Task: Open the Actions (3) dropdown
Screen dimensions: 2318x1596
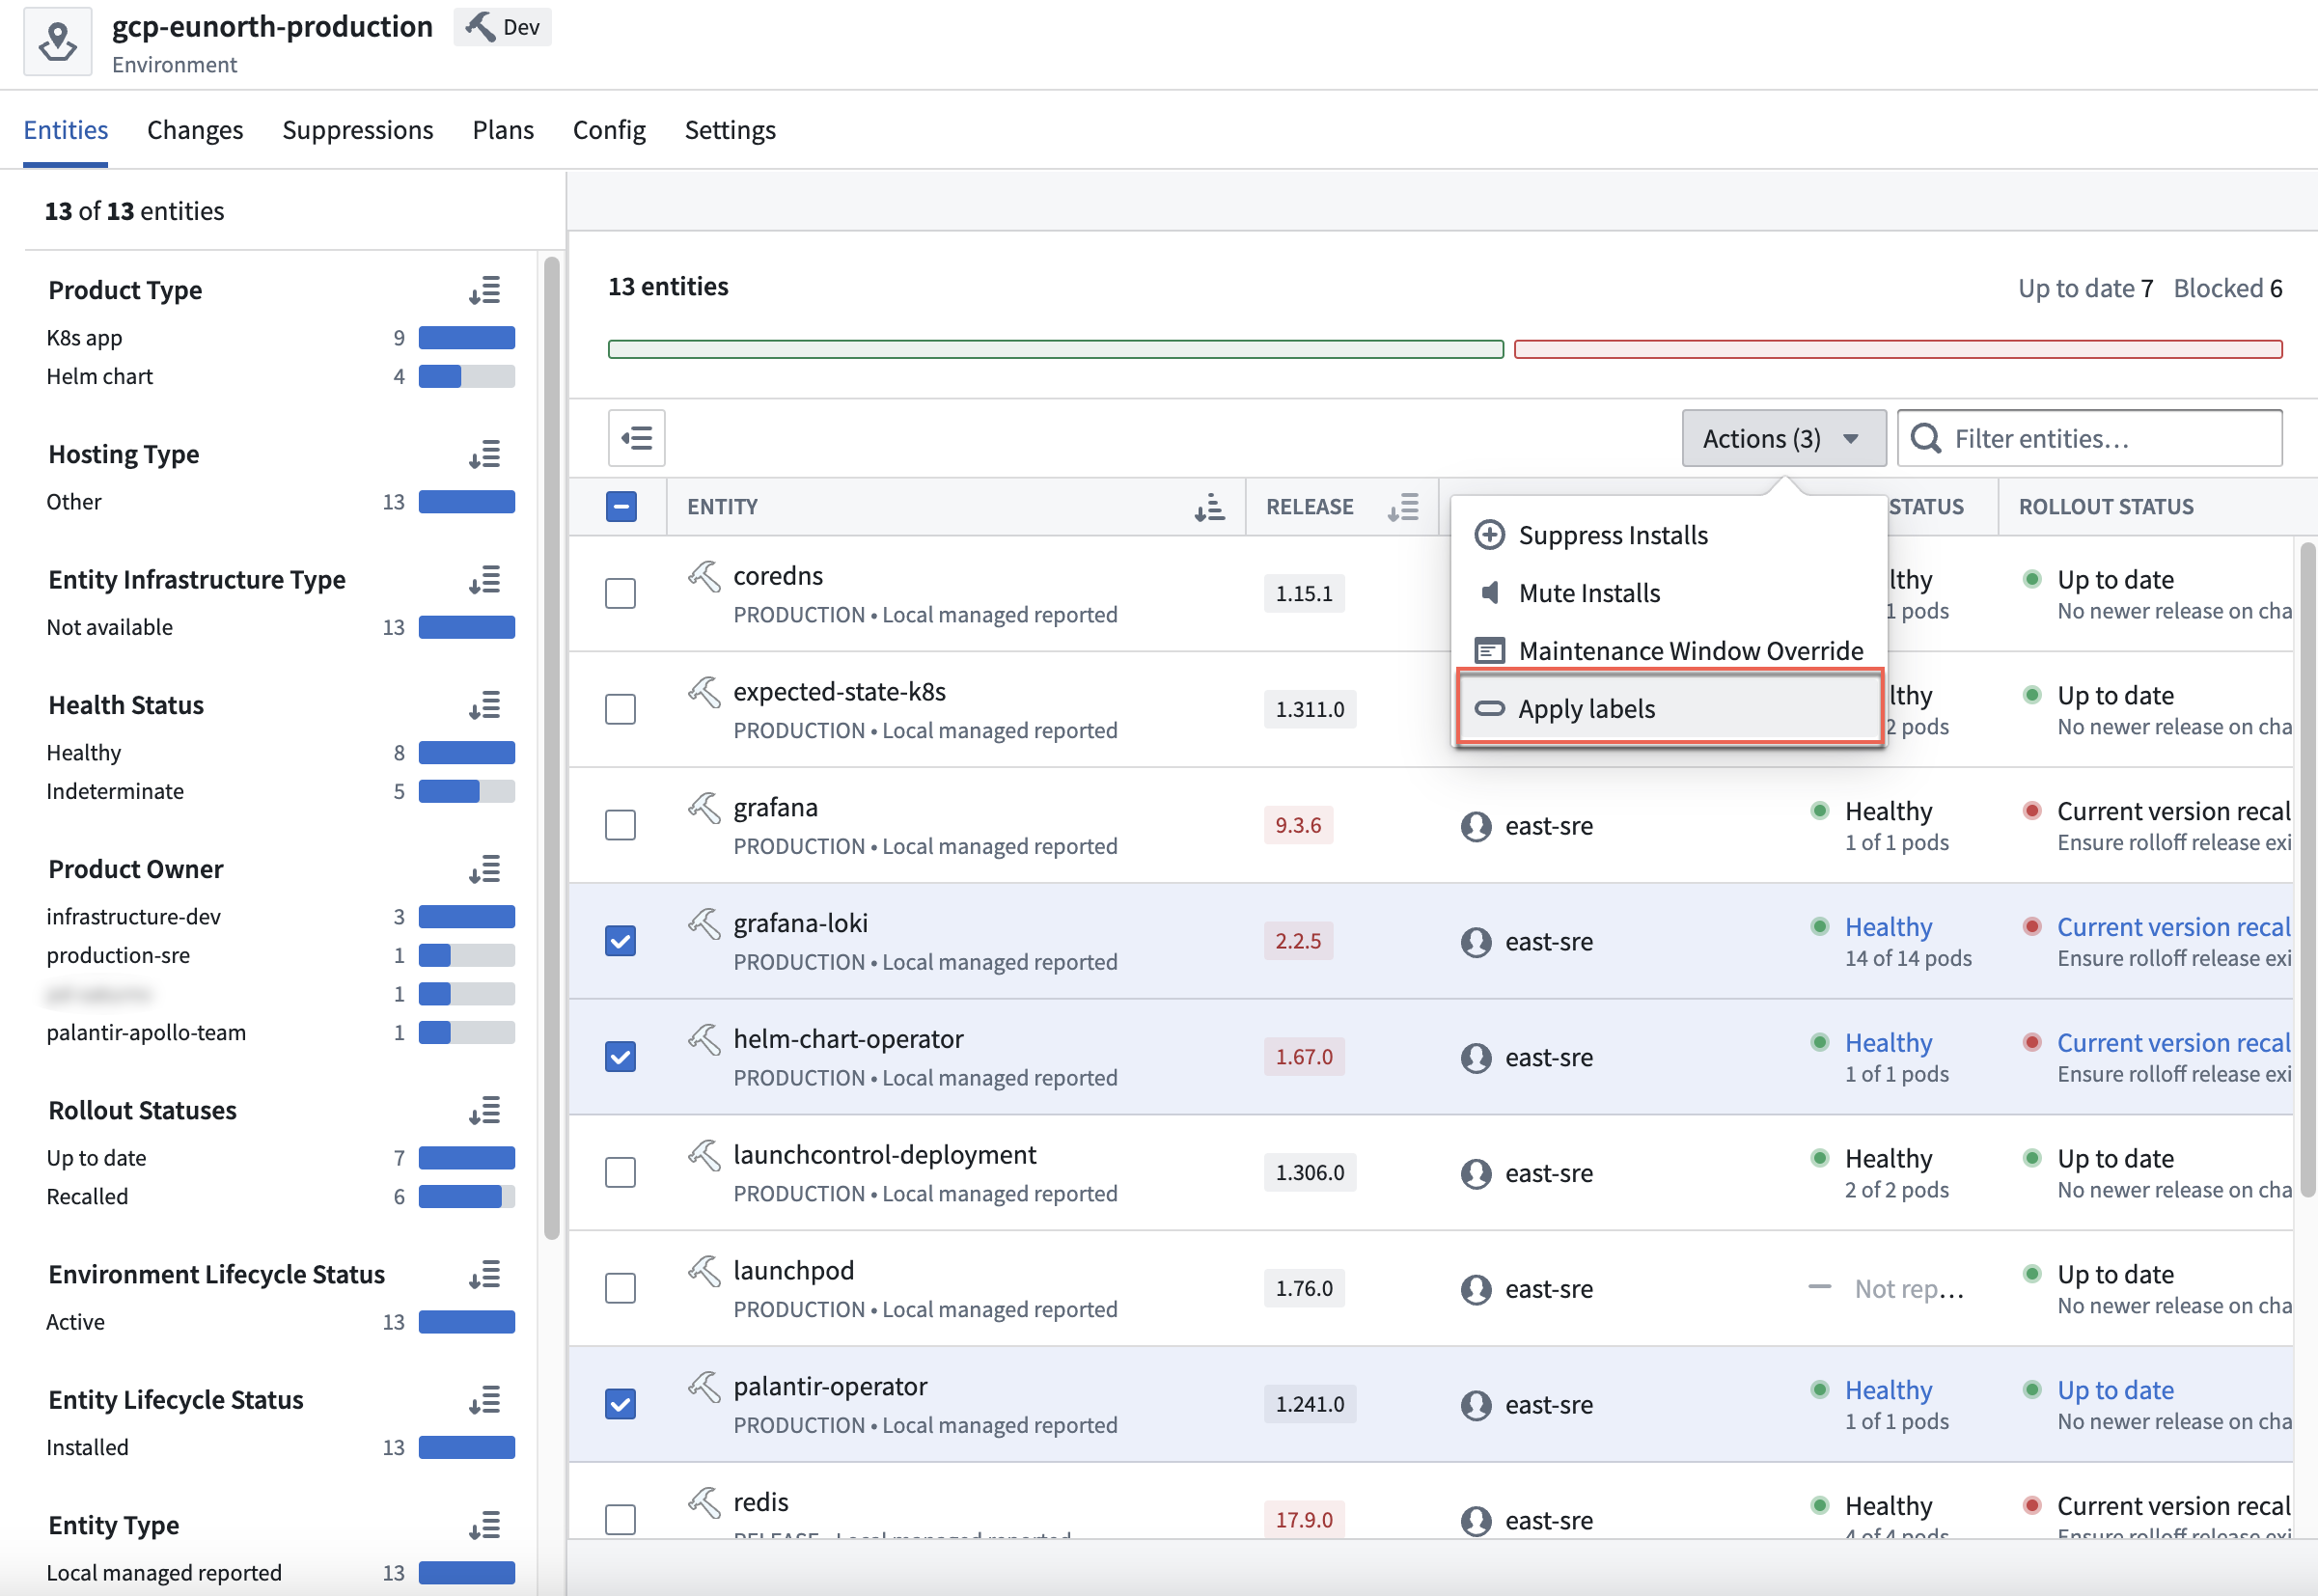Action: tap(1783, 438)
